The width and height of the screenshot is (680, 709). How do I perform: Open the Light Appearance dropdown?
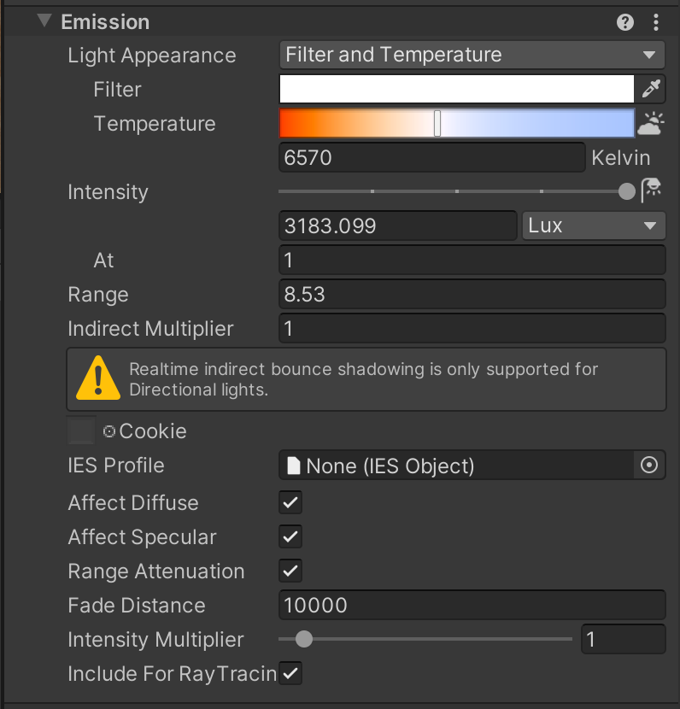[x=472, y=56]
